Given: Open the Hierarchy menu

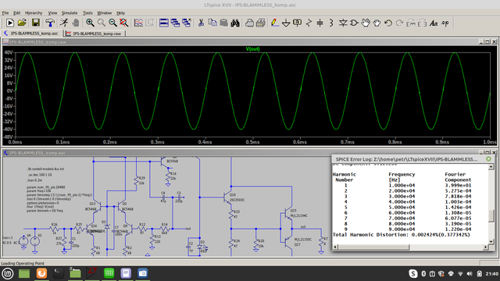Looking at the screenshot, I should coord(34,13).
